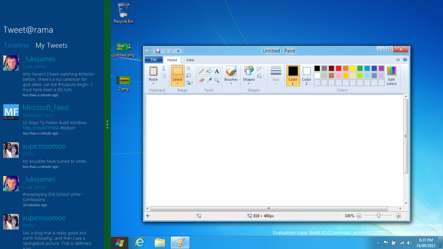Screen dimensions: 443x249
Task: Select the 2.png desktop file
Action: 124,83
